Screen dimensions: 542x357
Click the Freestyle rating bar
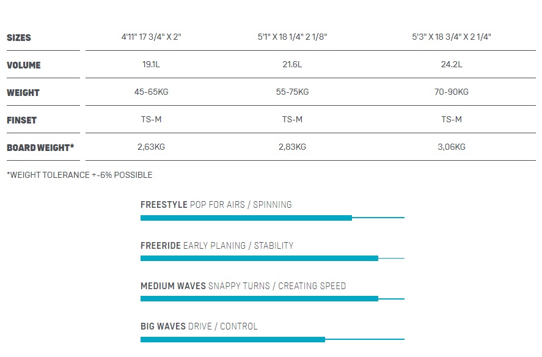pos(273,218)
